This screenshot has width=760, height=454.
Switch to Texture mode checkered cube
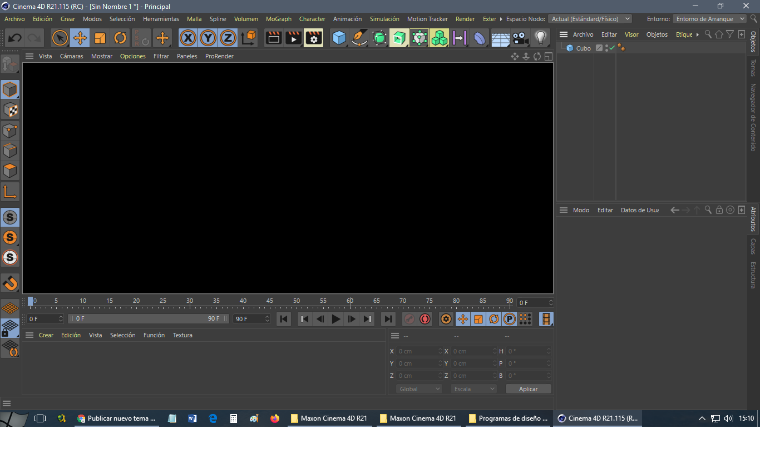coord(10,110)
